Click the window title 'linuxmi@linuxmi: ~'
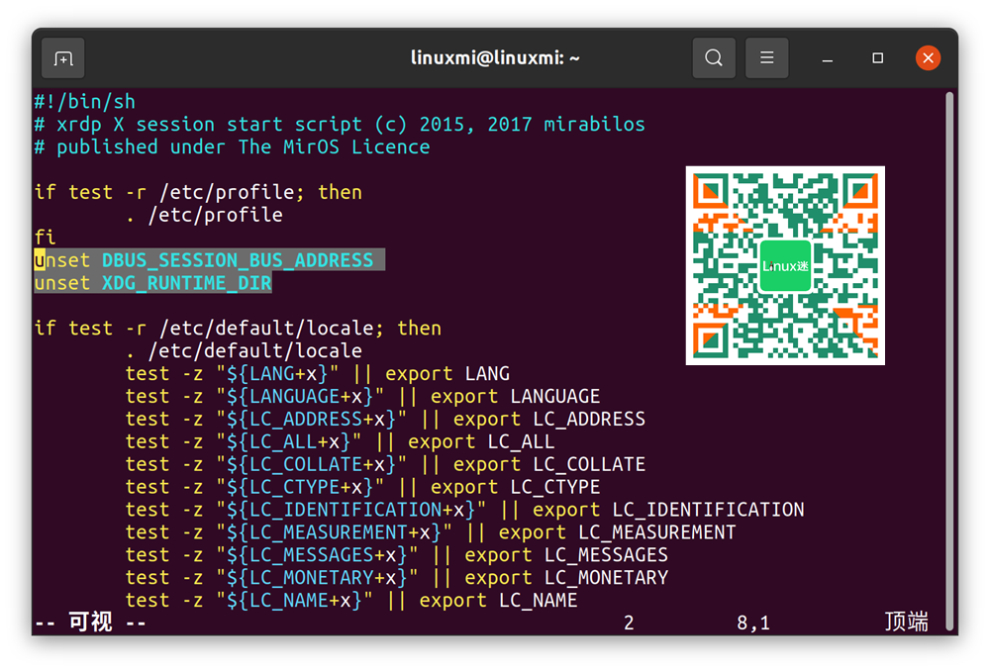 click(x=495, y=58)
